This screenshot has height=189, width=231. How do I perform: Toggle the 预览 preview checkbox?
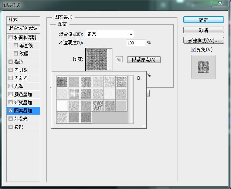[193, 50]
